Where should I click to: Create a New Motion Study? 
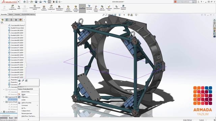pos(96,9)
